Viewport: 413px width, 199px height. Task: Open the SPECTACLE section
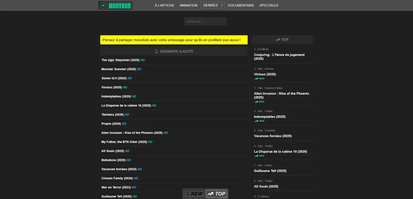[x=269, y=5]
